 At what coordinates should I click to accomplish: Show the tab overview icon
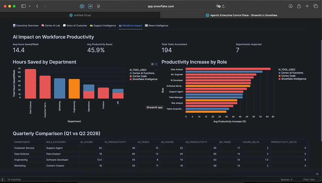pos(316,6)
